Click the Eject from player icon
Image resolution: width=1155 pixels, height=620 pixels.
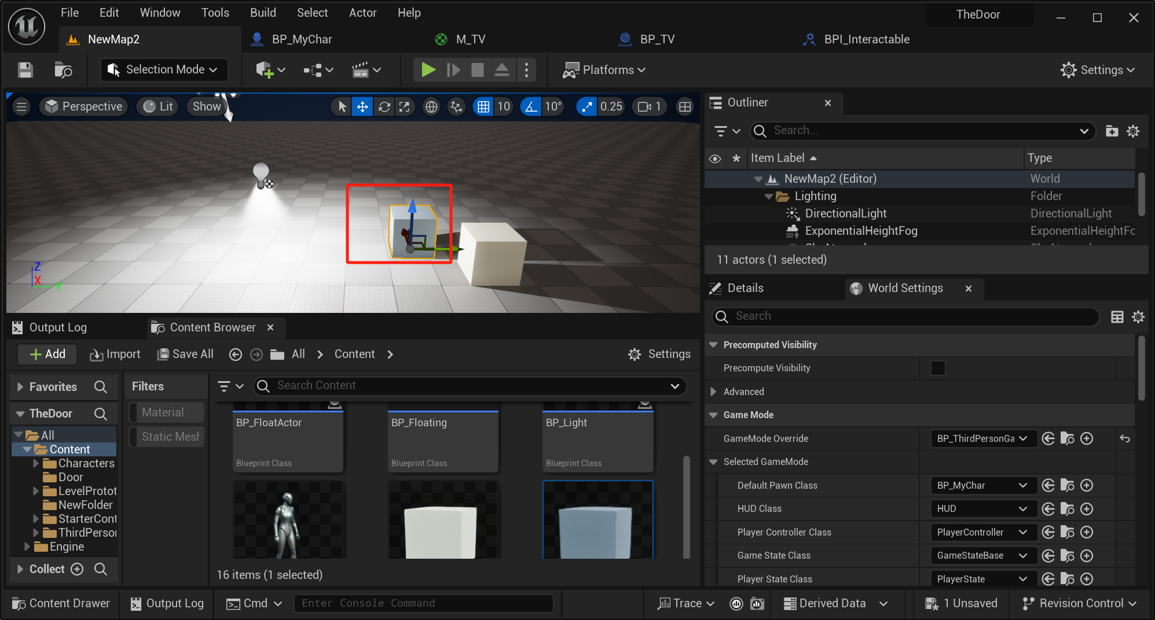click(502, 70)
